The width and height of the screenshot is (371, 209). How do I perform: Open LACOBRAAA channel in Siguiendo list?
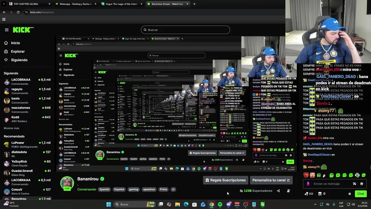tap(27, 82)
